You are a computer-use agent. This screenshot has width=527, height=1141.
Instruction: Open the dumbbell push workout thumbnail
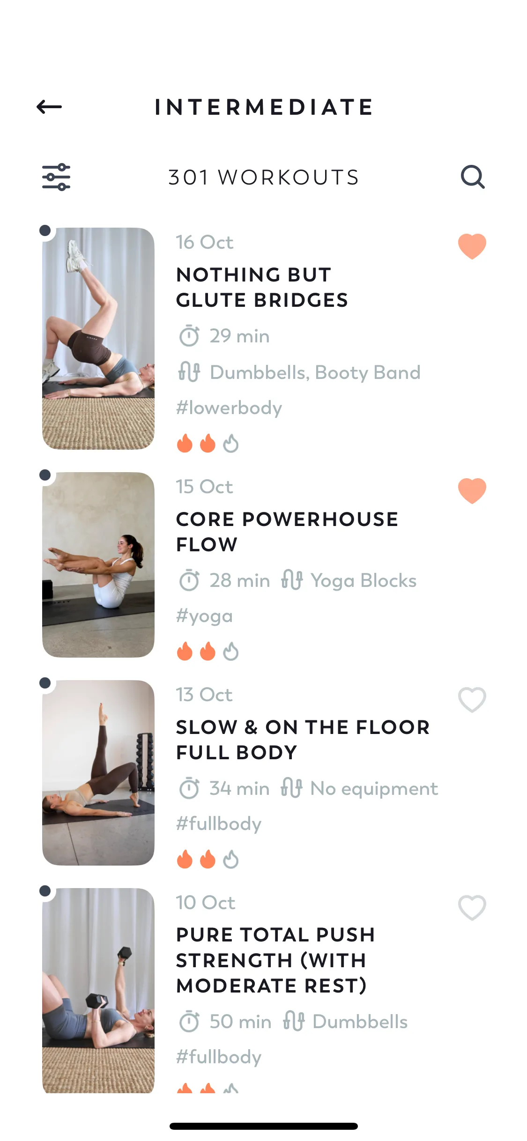[98, 990]
